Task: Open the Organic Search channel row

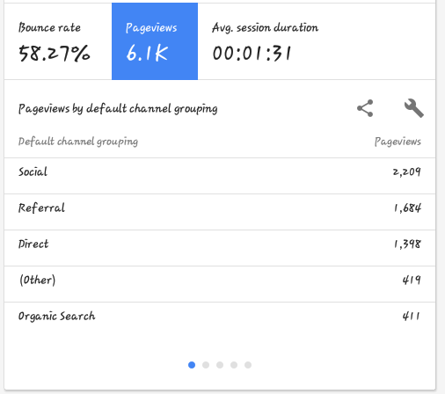Action: coord(220,320)
